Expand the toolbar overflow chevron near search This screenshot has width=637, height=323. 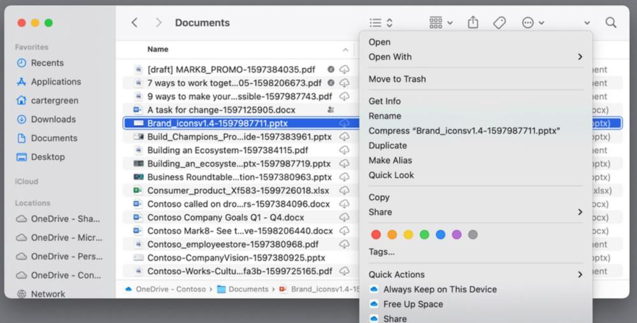(x=587, y=23)
